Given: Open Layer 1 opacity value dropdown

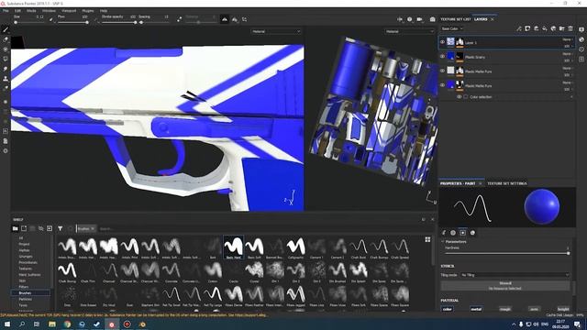Looking at the screenshot, I should coord(568,46).
